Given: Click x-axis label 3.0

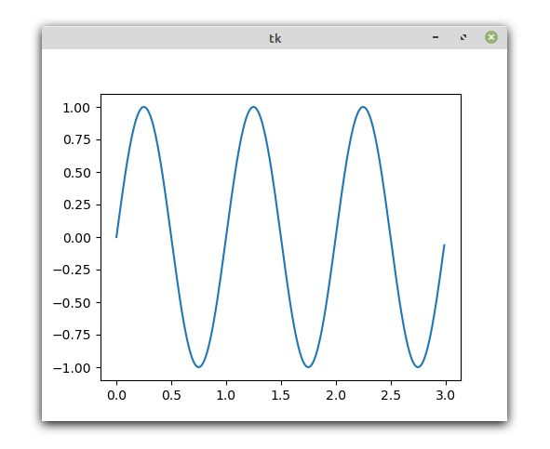Looking at the screenshot, I should tap(446, 395).
